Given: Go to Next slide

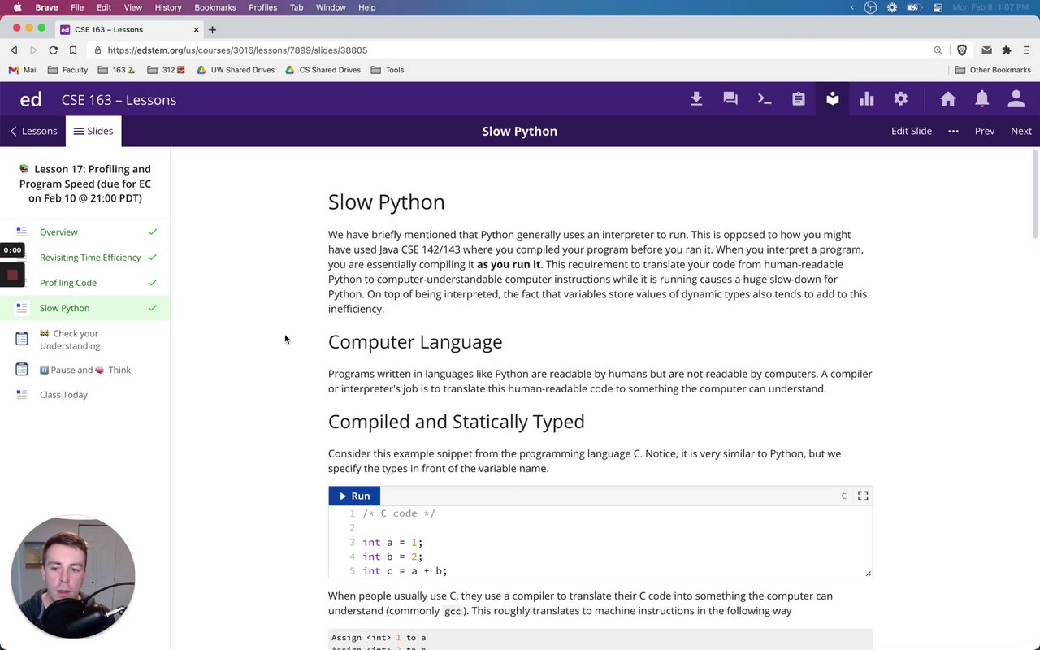Looking at the screenshot, I should (x=1021, y=131).
